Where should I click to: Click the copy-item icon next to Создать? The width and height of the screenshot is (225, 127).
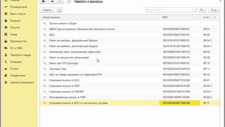coord(59,10)
